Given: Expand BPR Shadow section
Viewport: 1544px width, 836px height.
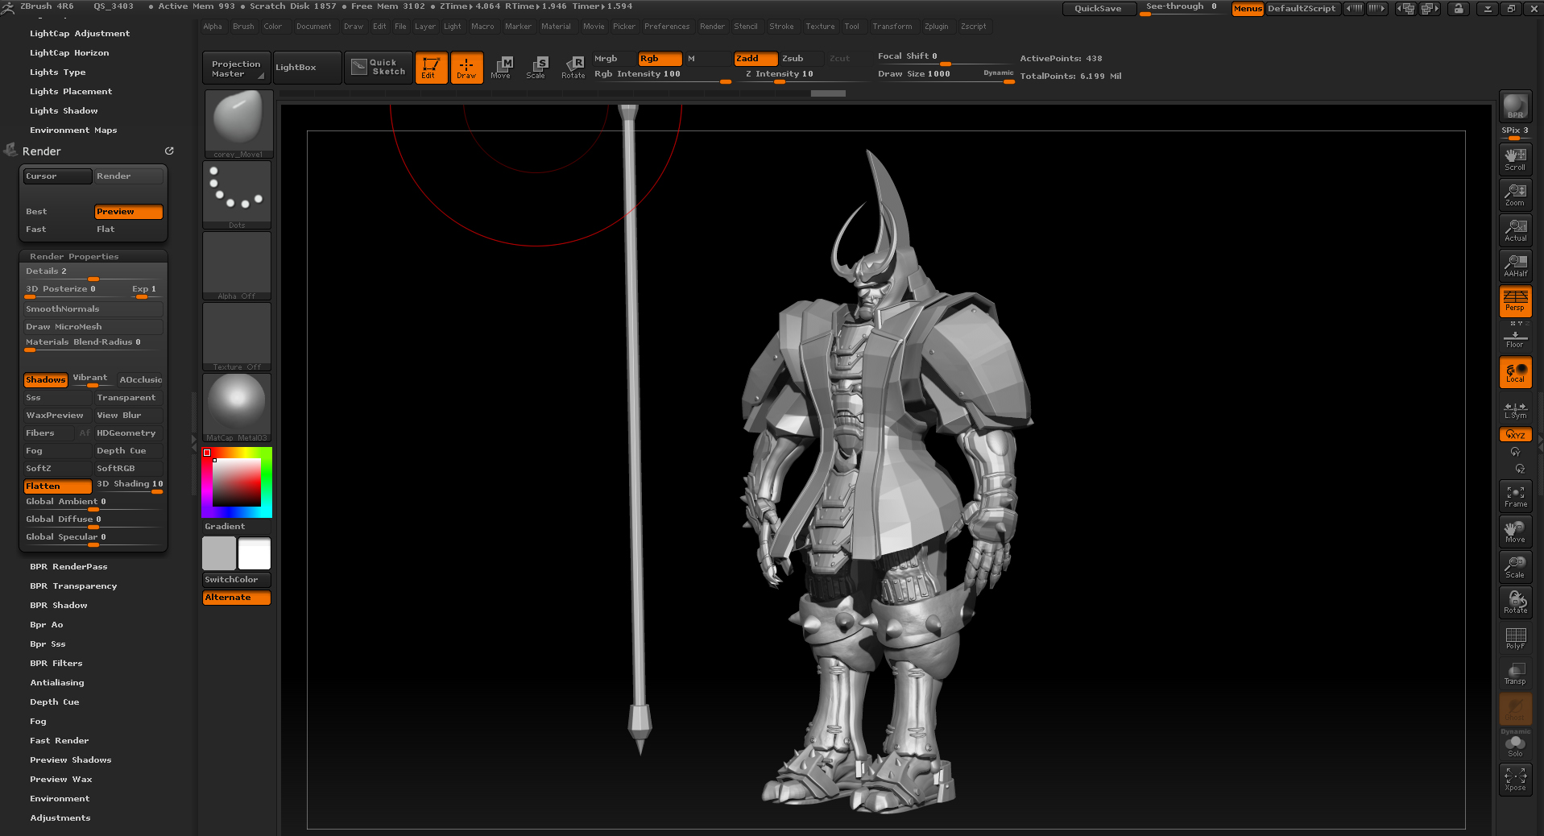Looking at the screenshot, I should pyautogui.click(x=59, y=606).
